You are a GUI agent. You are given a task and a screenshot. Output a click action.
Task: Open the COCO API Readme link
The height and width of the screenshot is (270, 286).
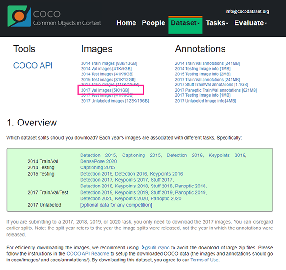(88, 254)
